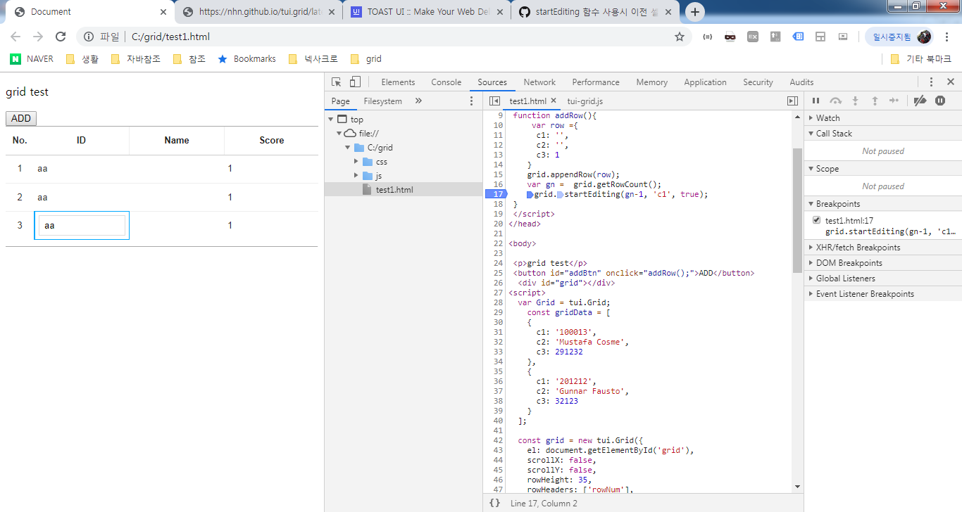Click the Step out of current function icon
Viewport: 962px width, 512px height.
(x=875, y=101)
